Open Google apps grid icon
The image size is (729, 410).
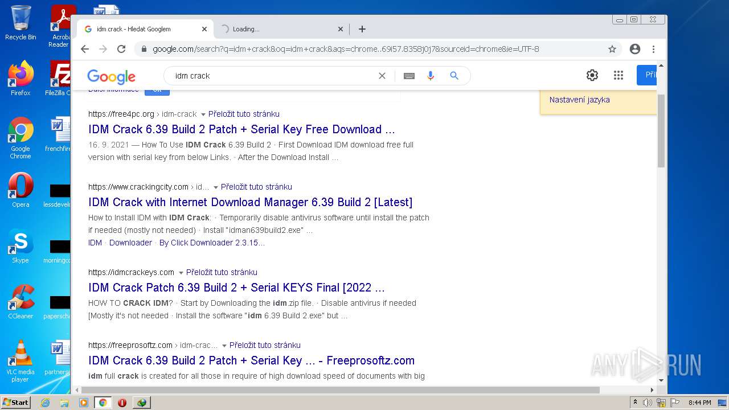pos(619,75)
